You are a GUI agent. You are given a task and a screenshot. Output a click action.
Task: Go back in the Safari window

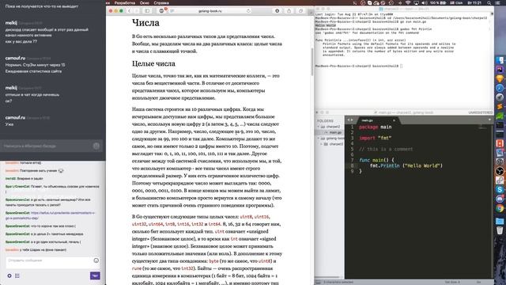point(130,10)
